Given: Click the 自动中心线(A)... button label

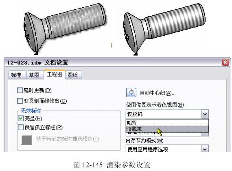Looking at the screenshot, I should (158, 93).
